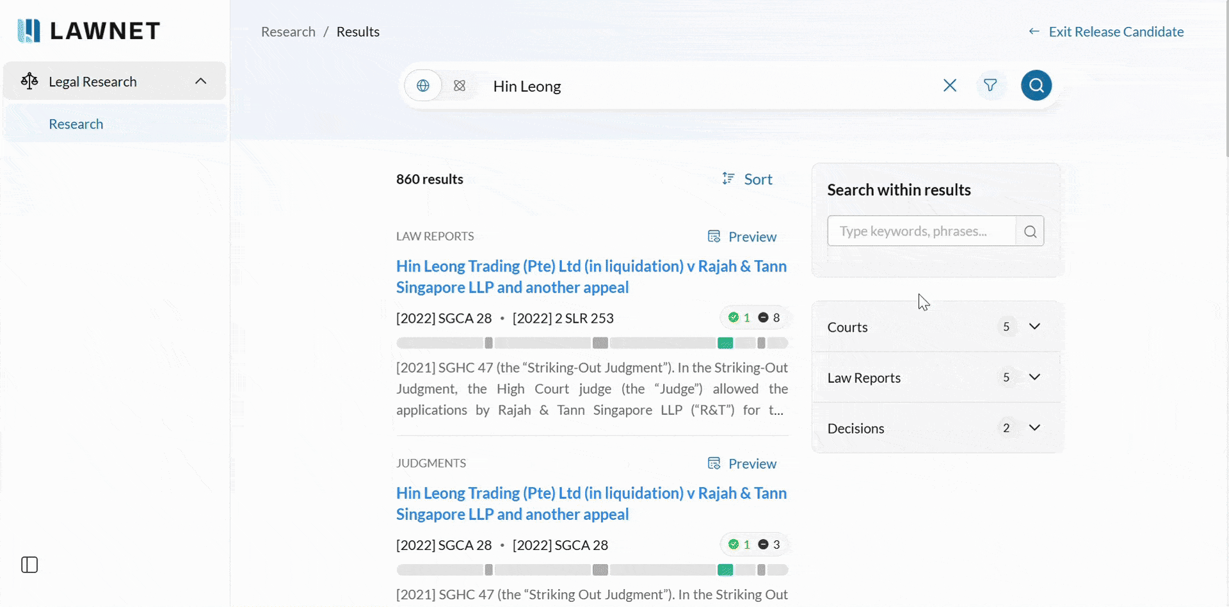Click the green check citation count in first result

[739, 318]
